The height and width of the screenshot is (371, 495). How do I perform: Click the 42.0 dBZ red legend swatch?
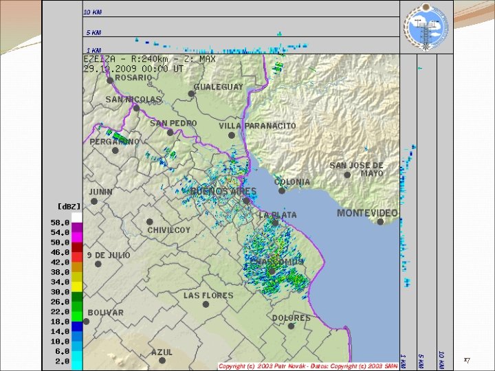pyautogui.click(x=77, y=258)
